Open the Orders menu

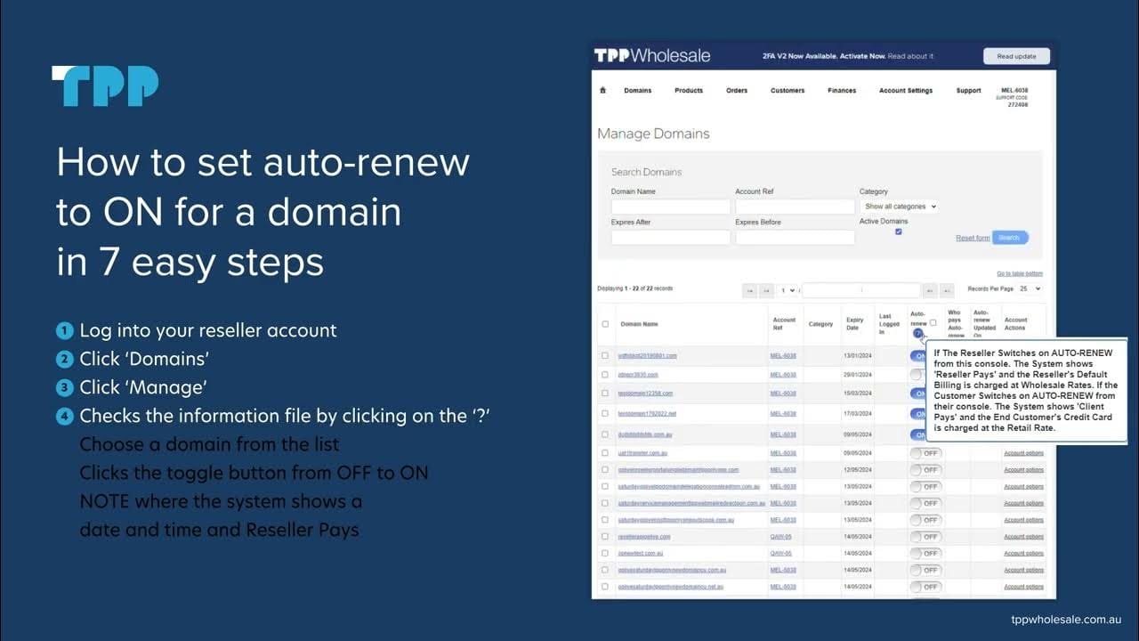[736, 91]
